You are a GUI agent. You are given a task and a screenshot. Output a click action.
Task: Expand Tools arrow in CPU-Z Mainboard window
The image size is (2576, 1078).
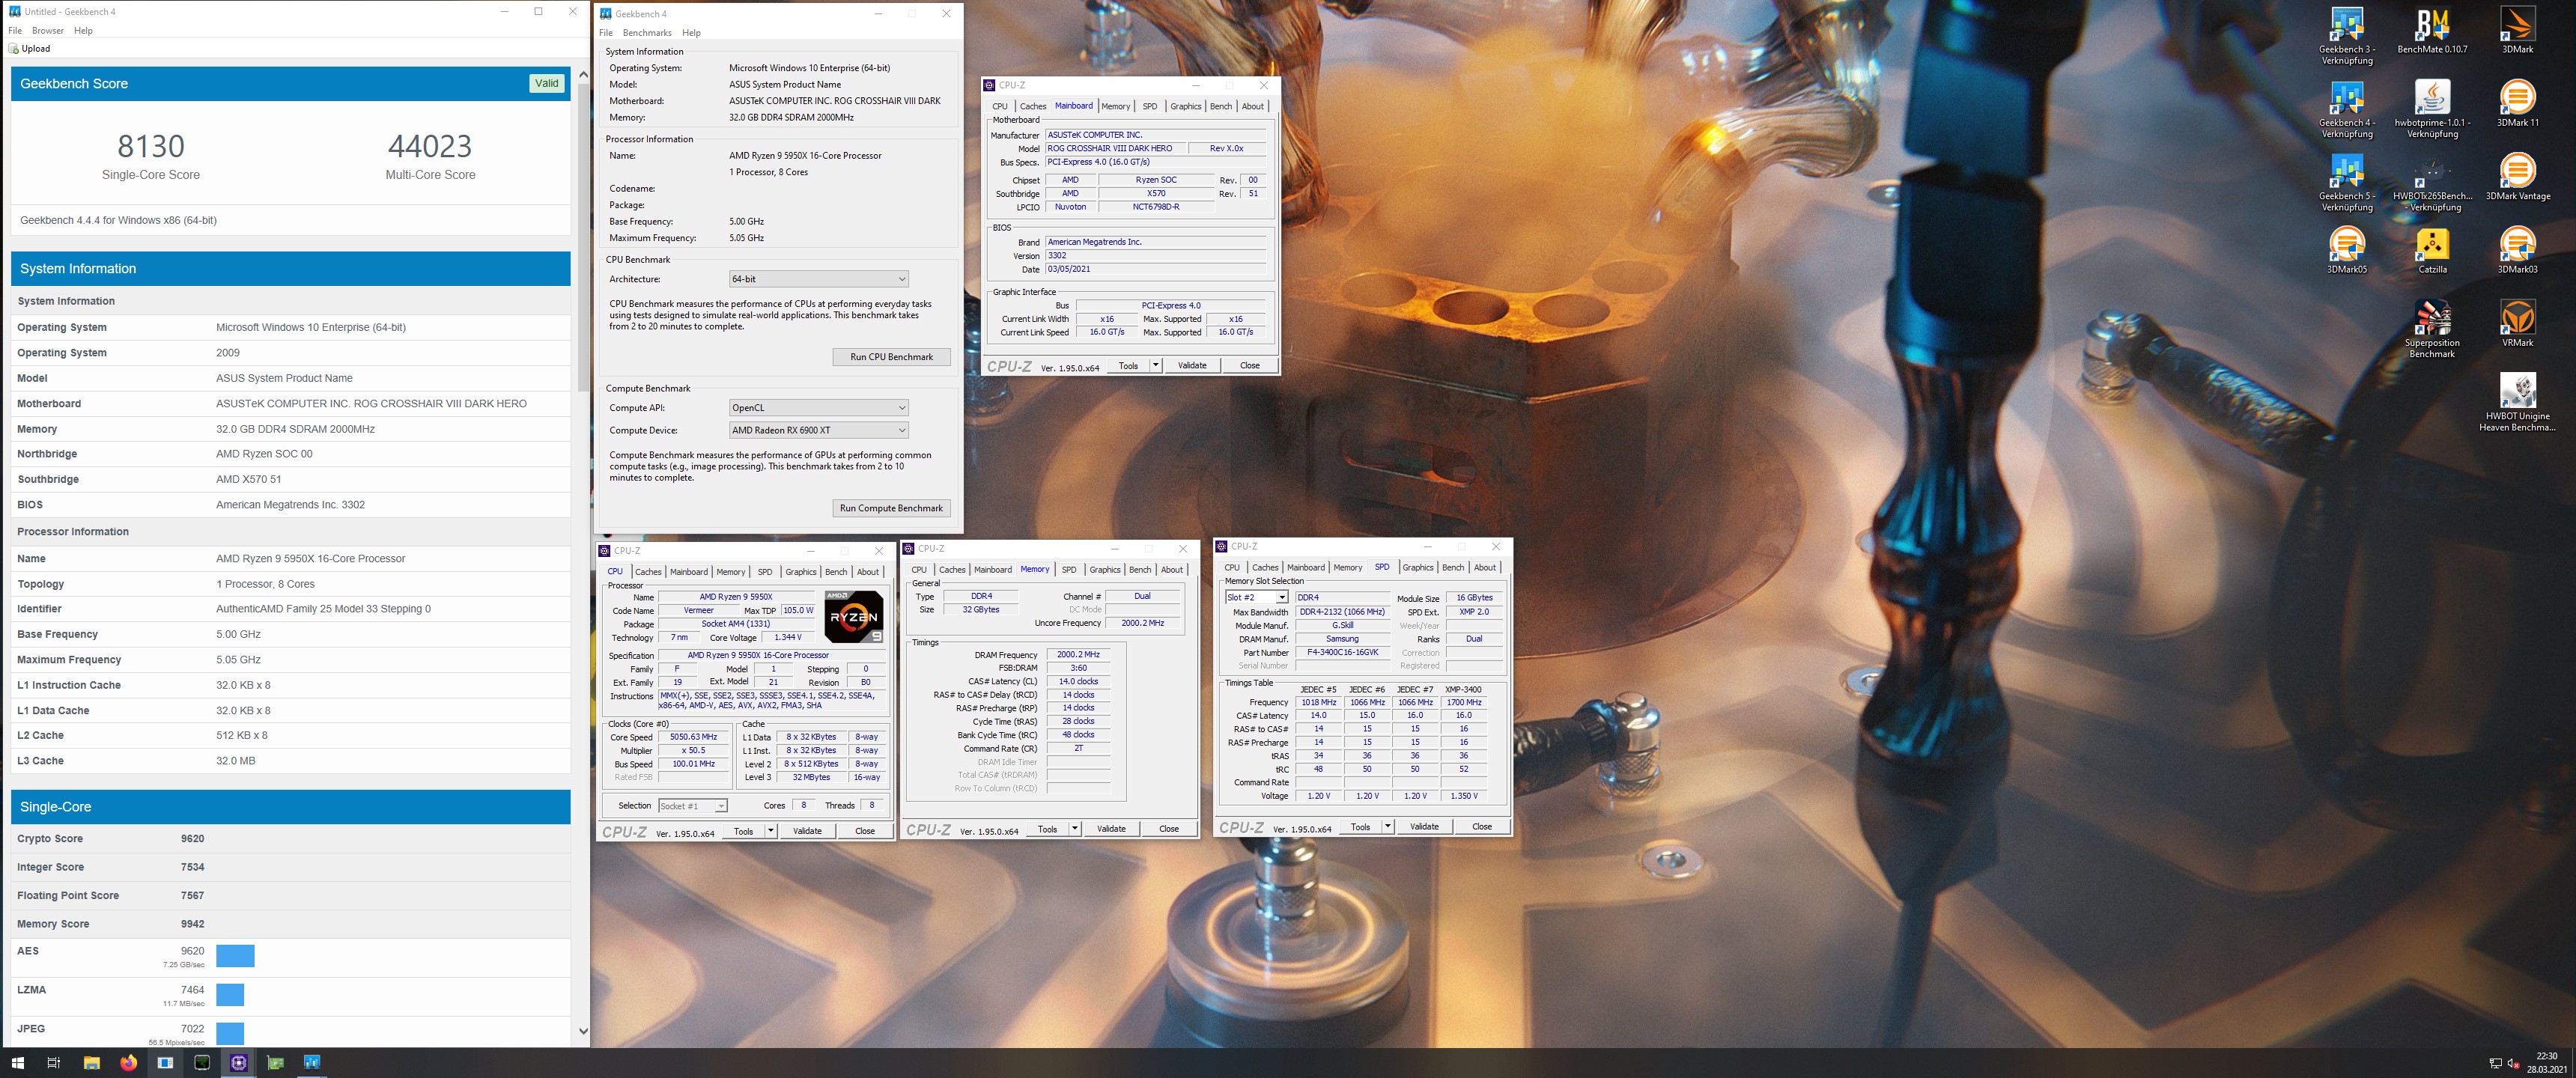(1155, 365)
